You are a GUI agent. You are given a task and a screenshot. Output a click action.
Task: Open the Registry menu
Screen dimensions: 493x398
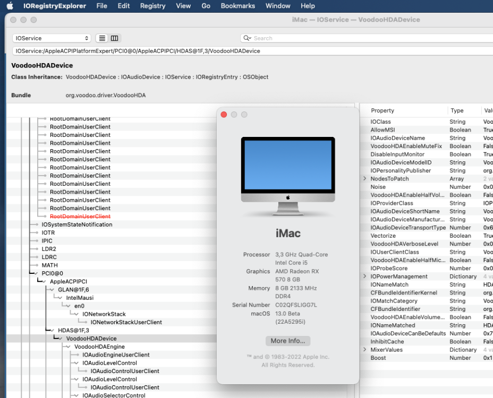[x=152, y=6]
